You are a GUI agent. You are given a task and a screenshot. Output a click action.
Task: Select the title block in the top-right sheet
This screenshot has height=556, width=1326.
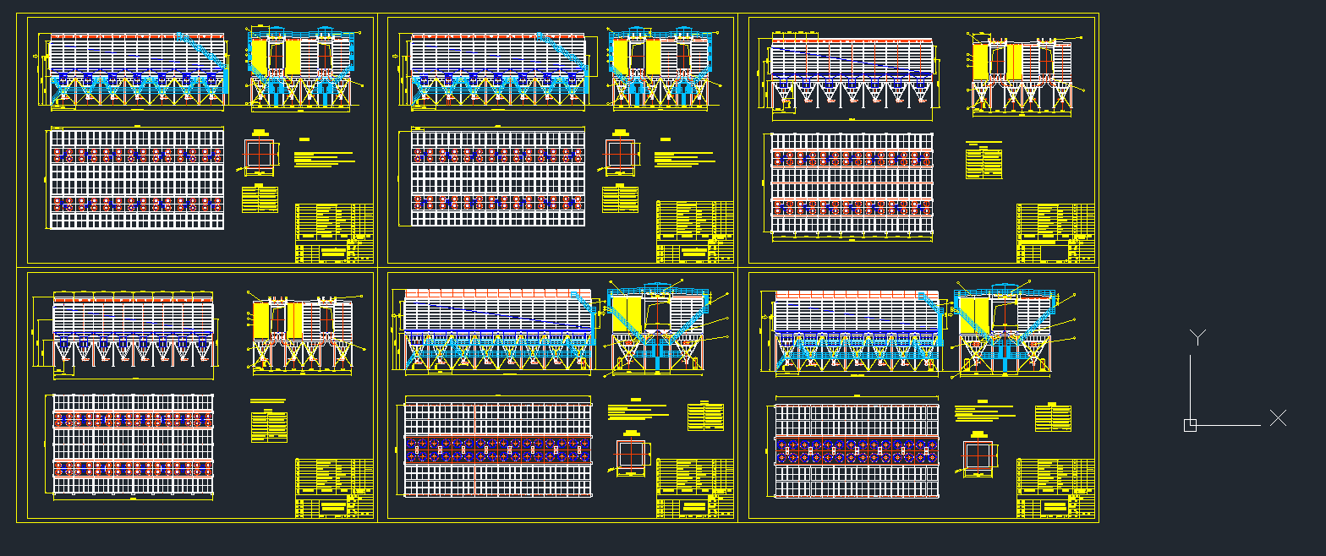pos(1055,233)
